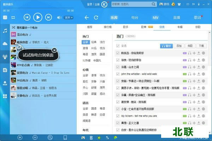The width and height of the screenshot is (212, 141).
Task: Uncheck 徐良 - 悲伤的季白 checkbox
Action: point(118,60)
